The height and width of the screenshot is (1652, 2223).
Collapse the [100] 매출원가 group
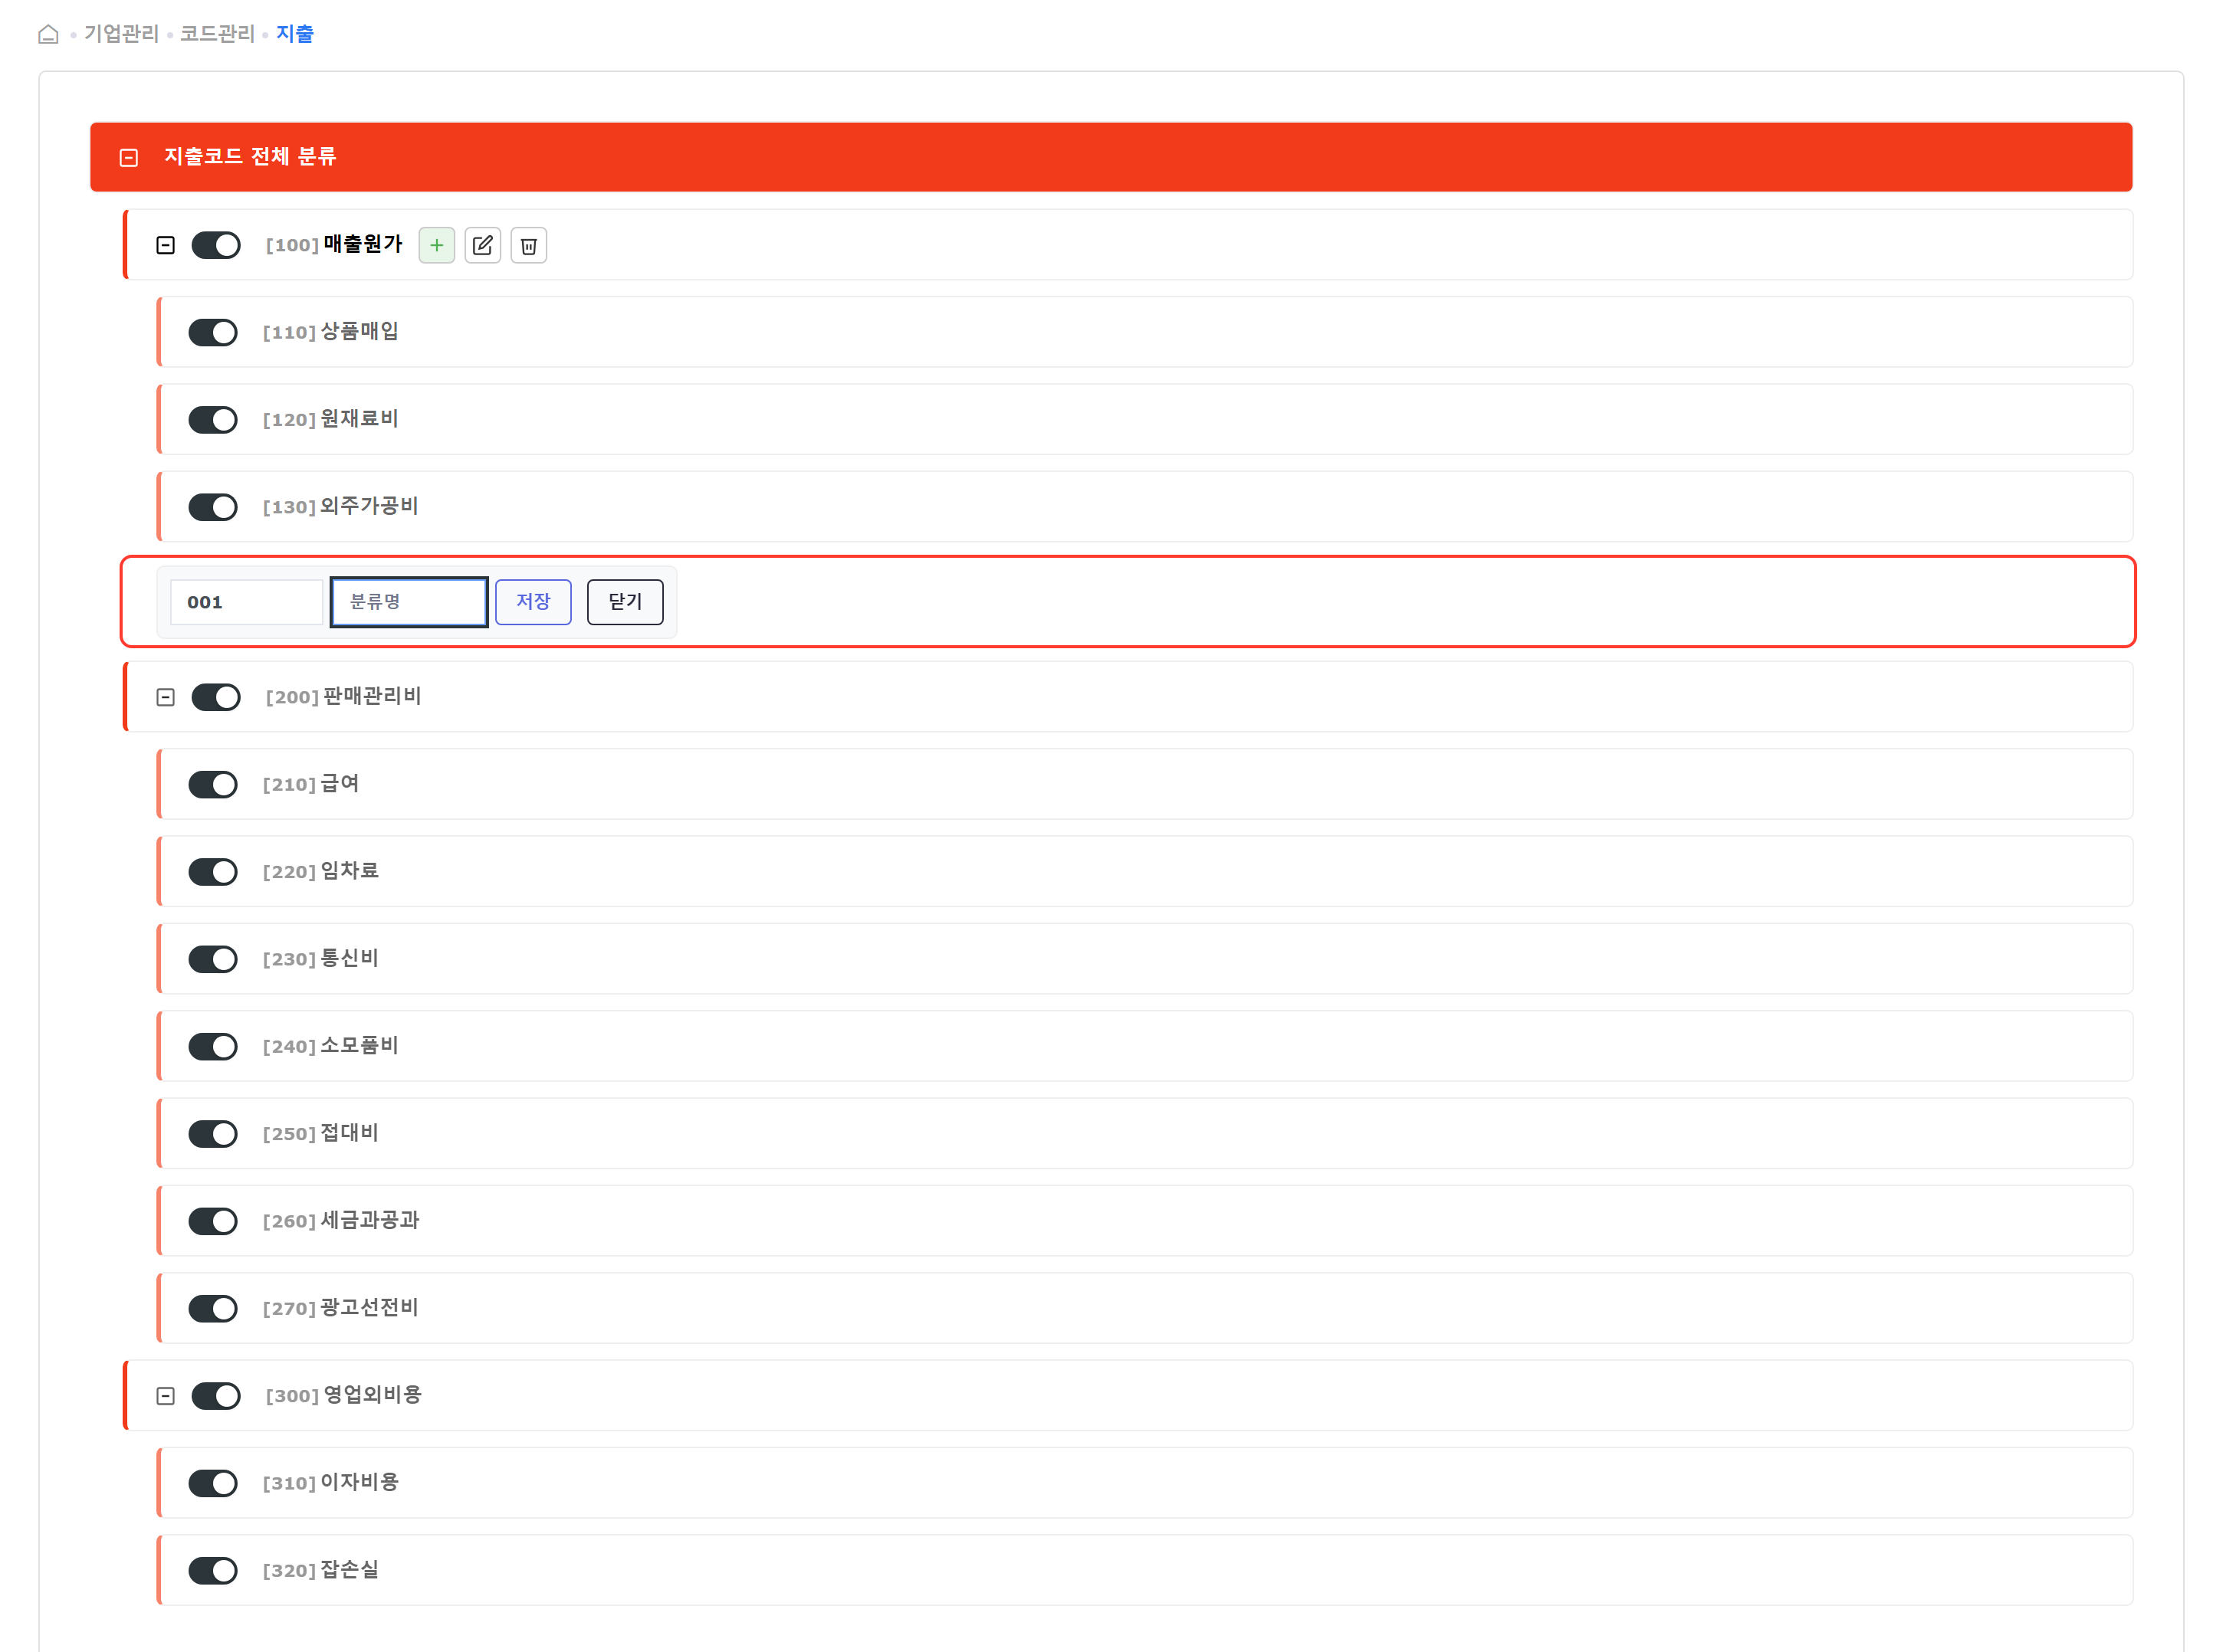(165, 245)
